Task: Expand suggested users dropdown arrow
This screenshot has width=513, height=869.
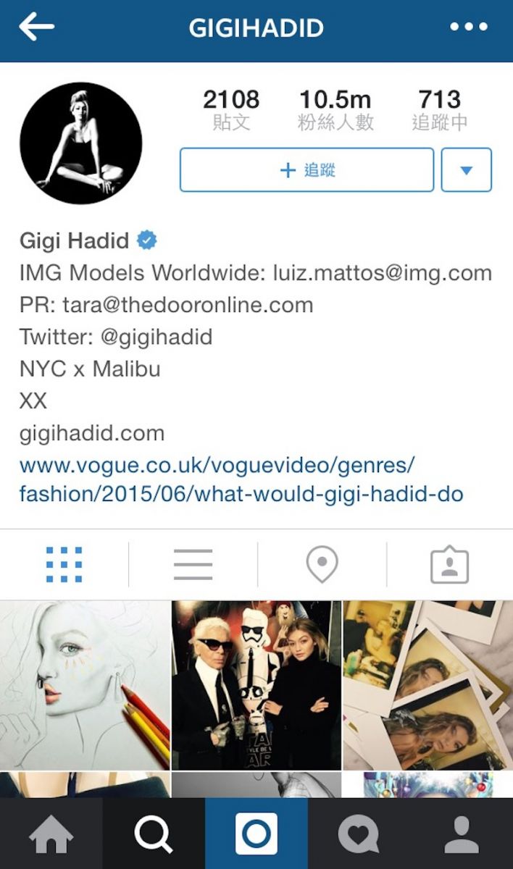Action: tap(467, 170)
